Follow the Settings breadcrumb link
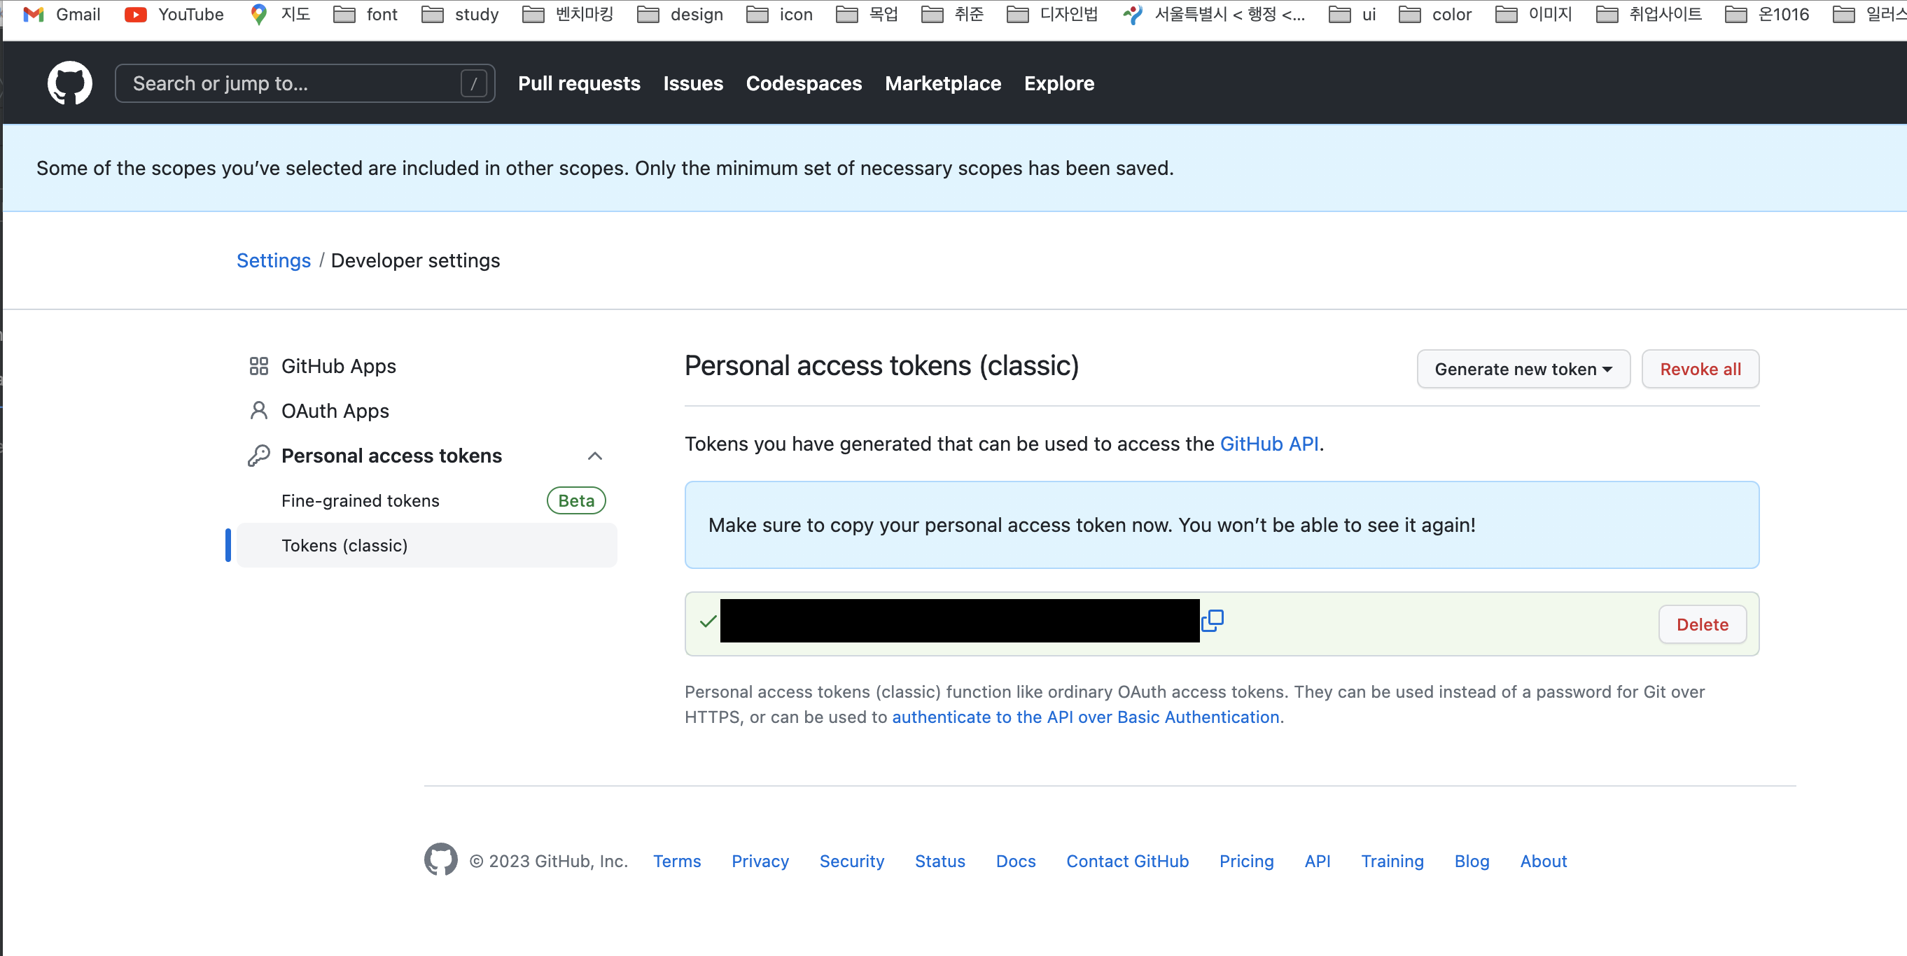This screenshot has height=956, width=1907. [x=273, y=260]
